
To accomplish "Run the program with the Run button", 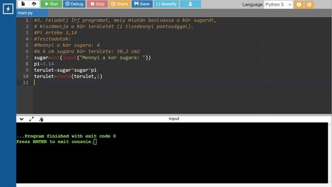I will point(51,4).
